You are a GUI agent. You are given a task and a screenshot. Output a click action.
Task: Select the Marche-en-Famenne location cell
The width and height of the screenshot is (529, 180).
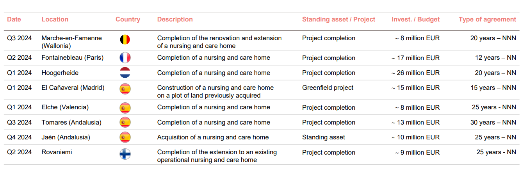[x=71, y=42]
